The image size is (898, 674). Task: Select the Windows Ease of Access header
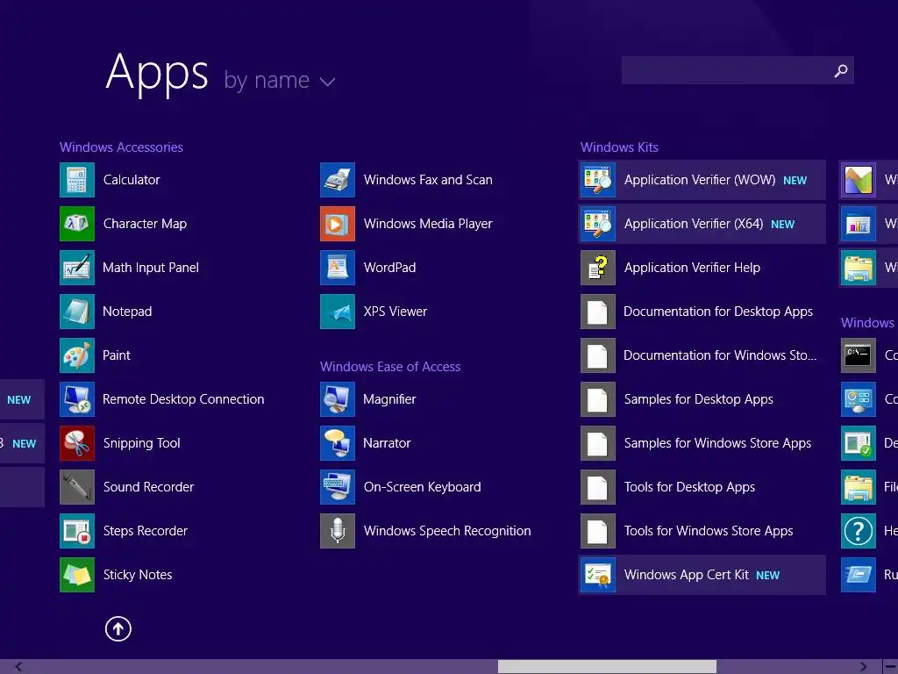coord(390,367)
